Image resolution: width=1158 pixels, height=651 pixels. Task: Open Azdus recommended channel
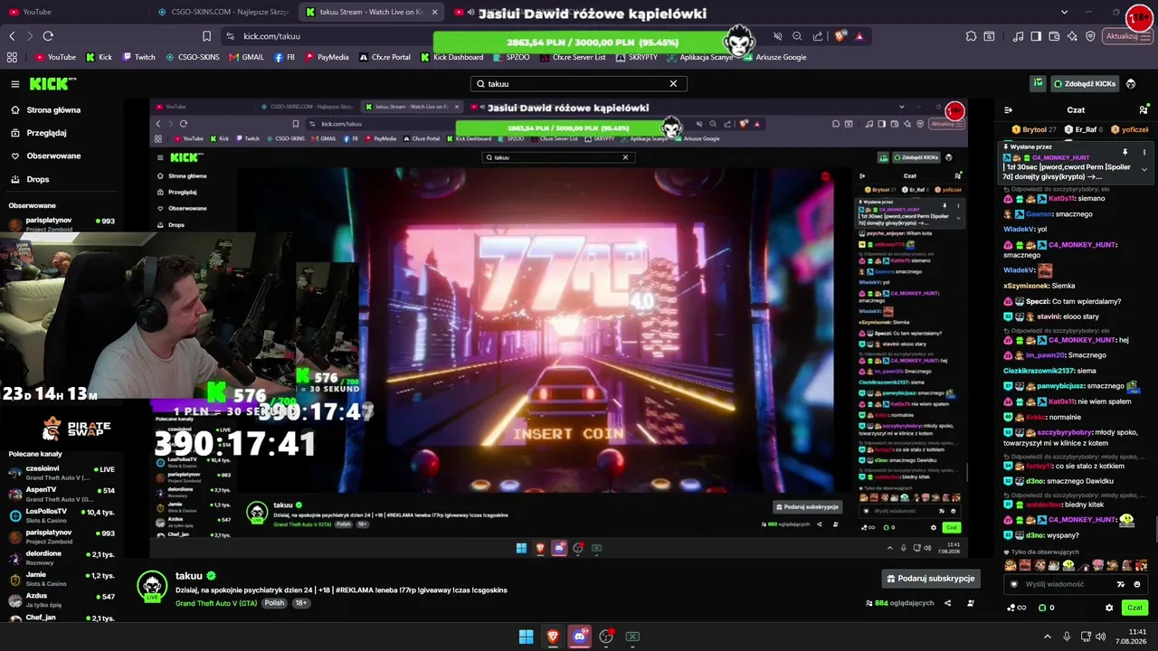pyautogui.click(x=62, y=600)
